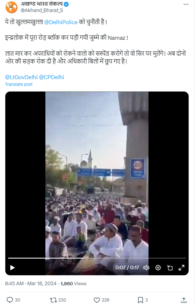Seek on the video progress bar
195x304 pixels.
pos(97,258)
